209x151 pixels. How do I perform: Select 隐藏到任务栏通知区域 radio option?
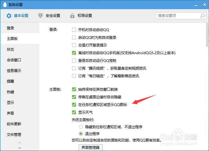coord(81,127)
